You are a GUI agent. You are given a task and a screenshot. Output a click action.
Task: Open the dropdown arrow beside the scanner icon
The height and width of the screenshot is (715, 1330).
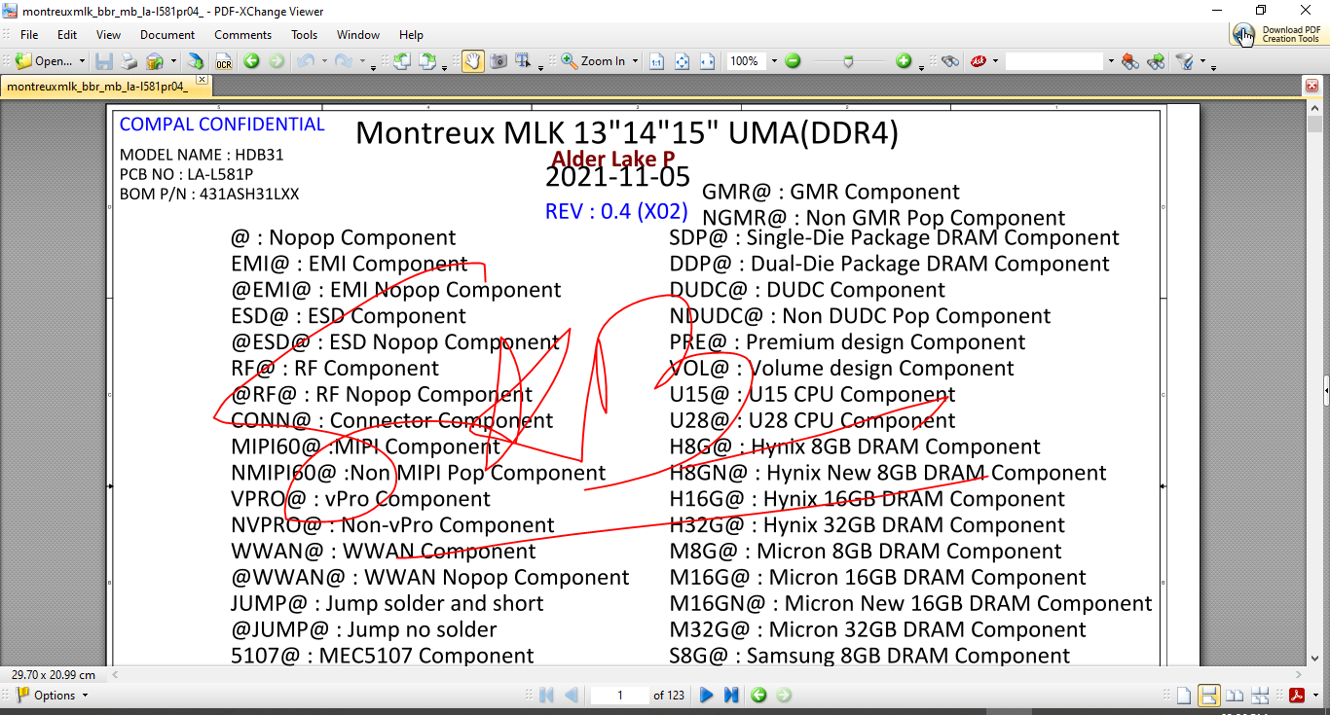(x=173, y=61)
